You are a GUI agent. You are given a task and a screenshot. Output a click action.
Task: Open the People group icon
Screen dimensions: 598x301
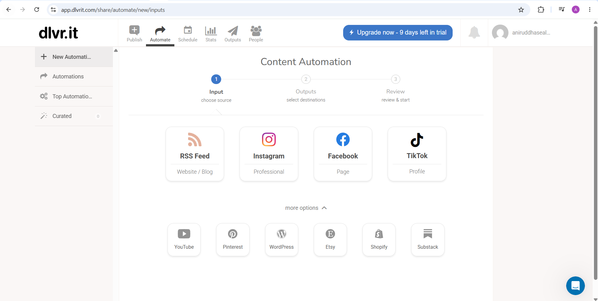256,31
